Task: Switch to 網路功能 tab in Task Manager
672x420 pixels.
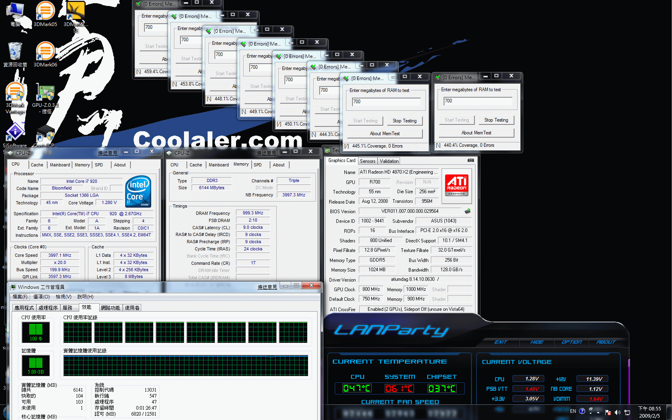Action: 110,308
